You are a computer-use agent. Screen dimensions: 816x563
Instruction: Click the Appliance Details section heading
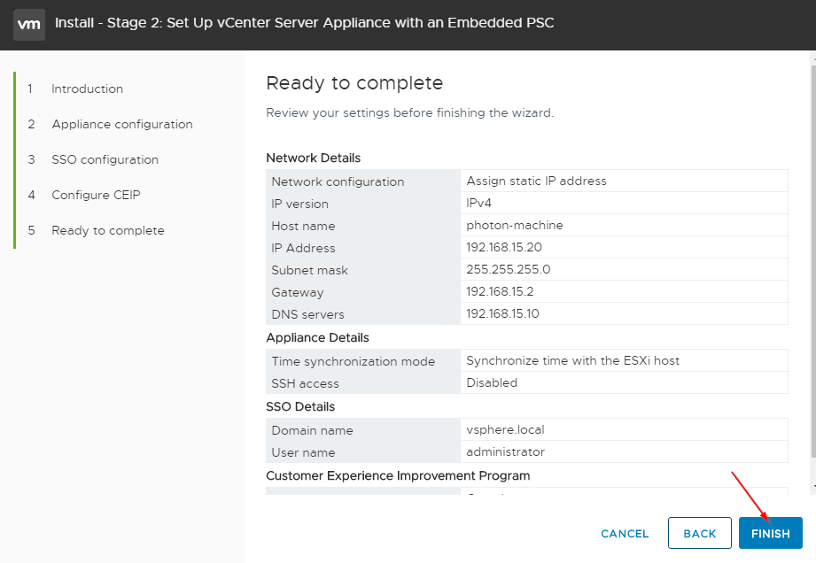coord(317,338)
